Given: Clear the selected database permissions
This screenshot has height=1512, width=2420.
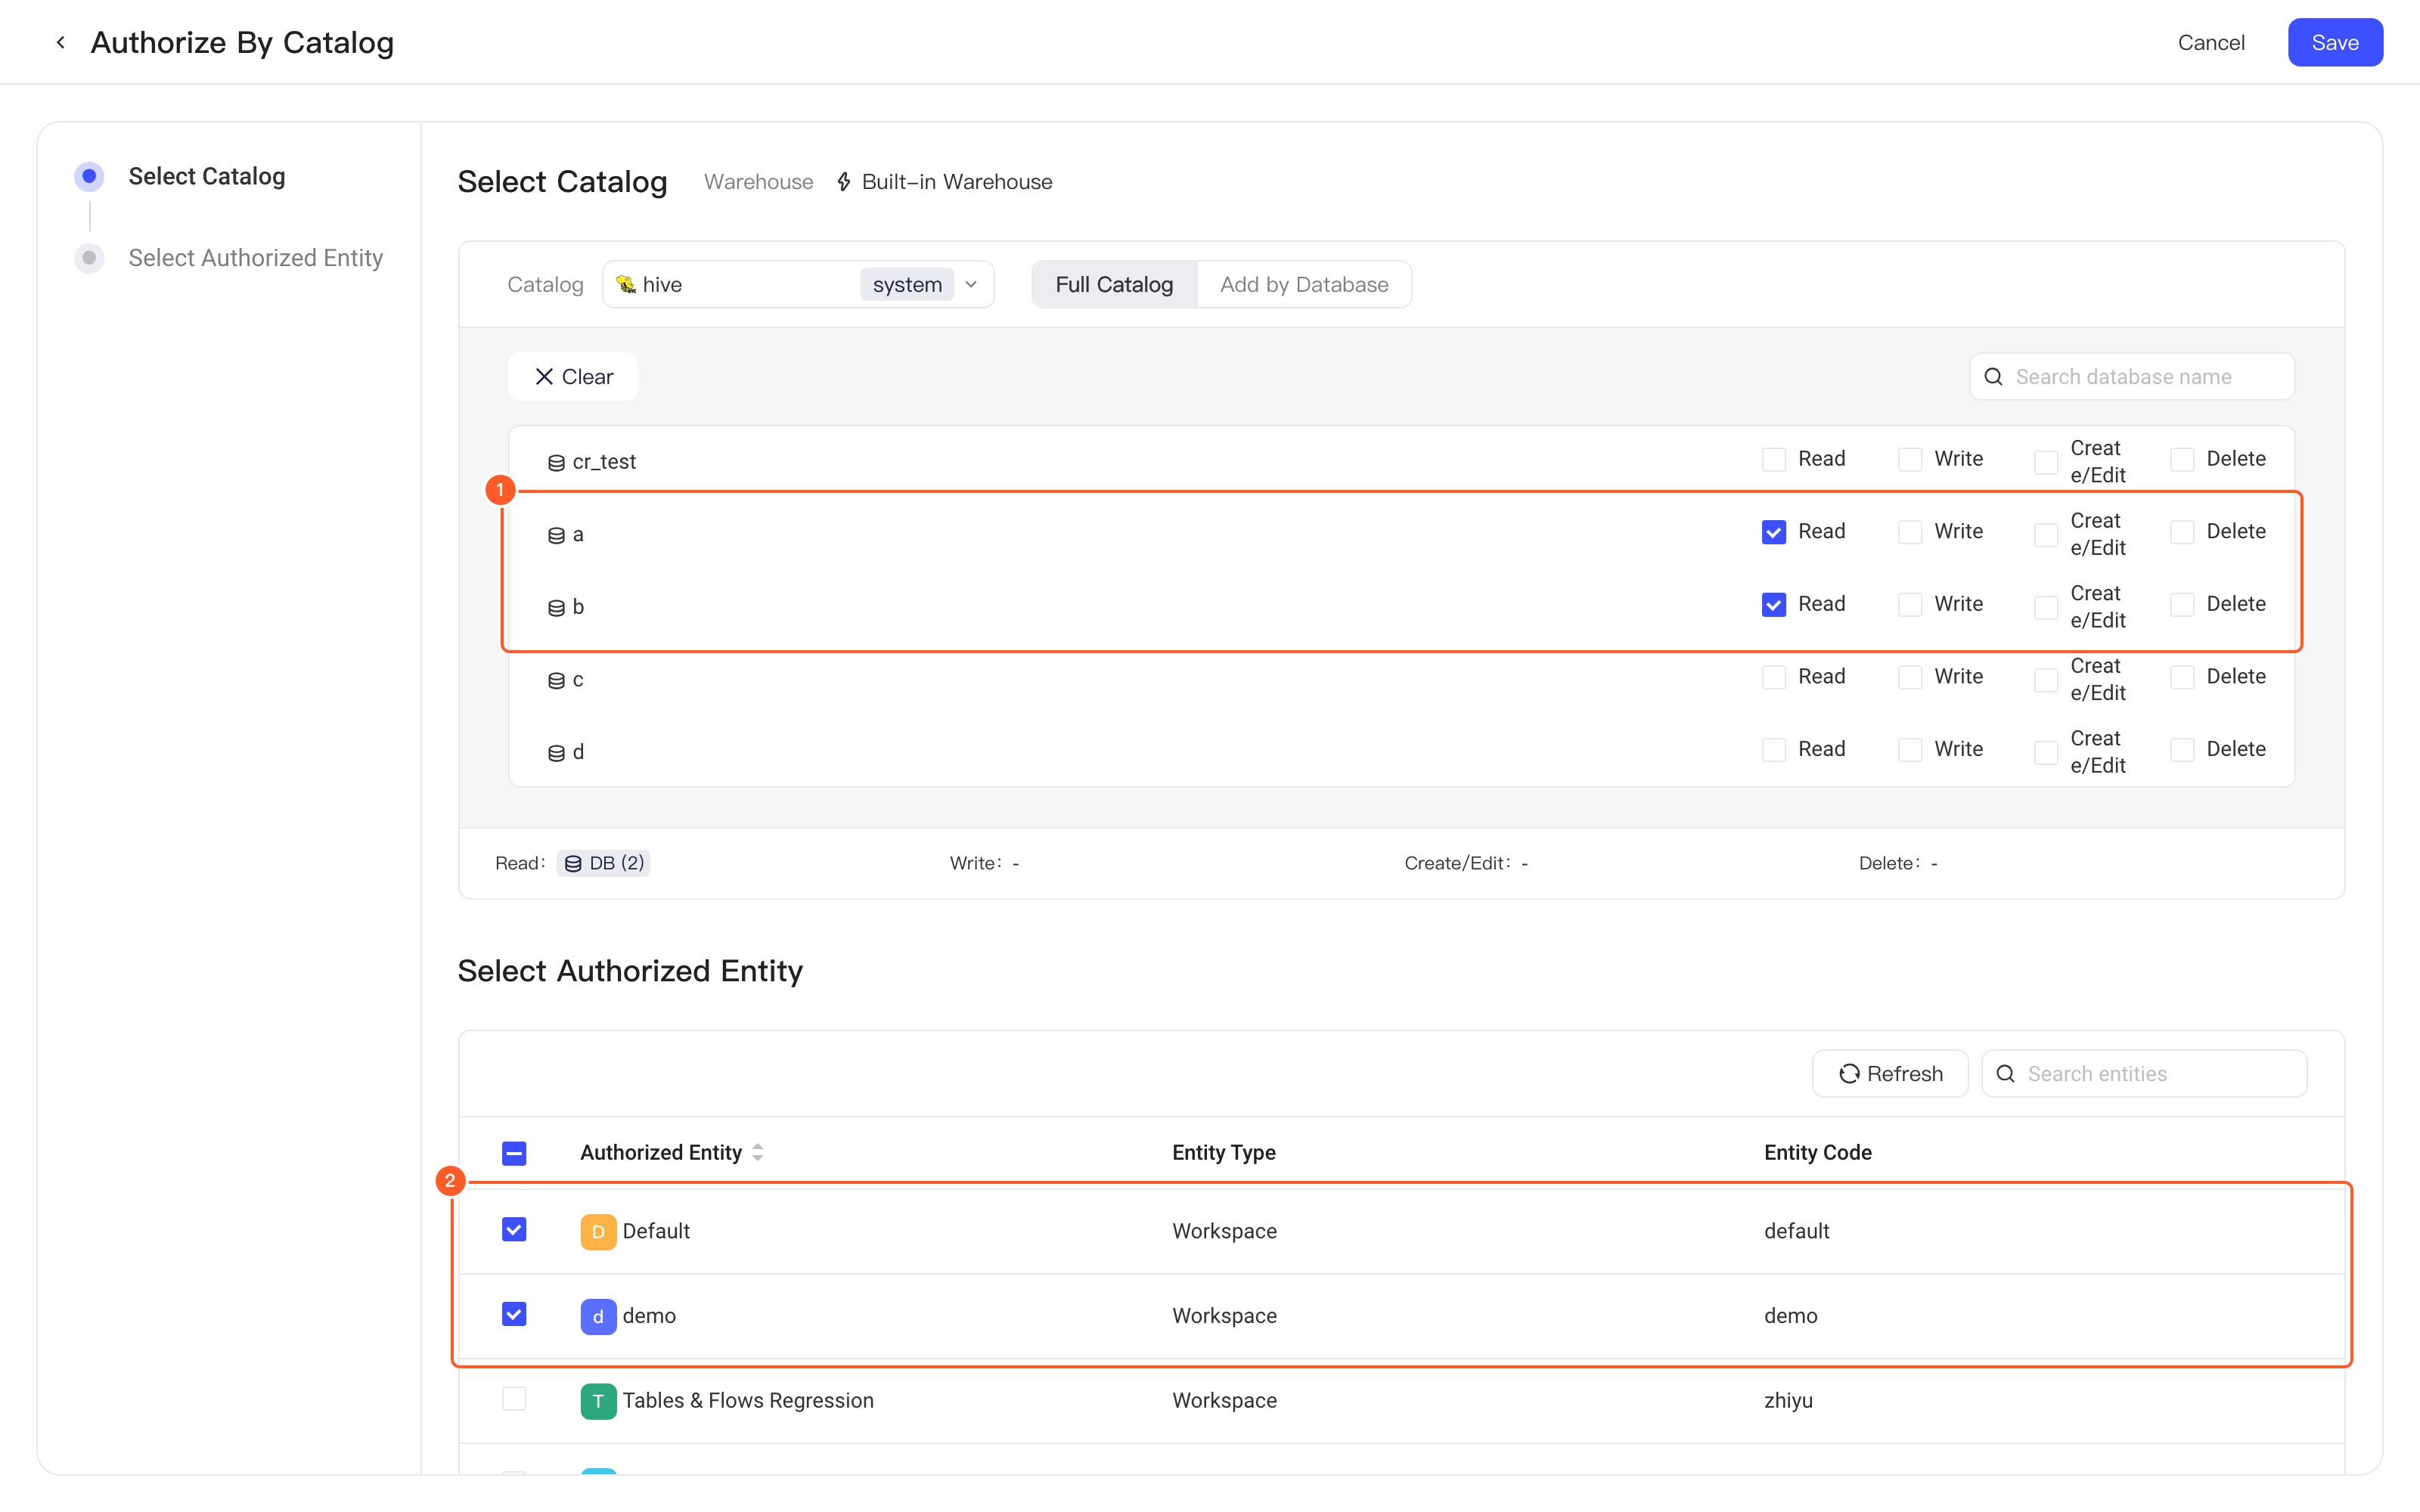Looking at the screenshot, I should [573, 377].
